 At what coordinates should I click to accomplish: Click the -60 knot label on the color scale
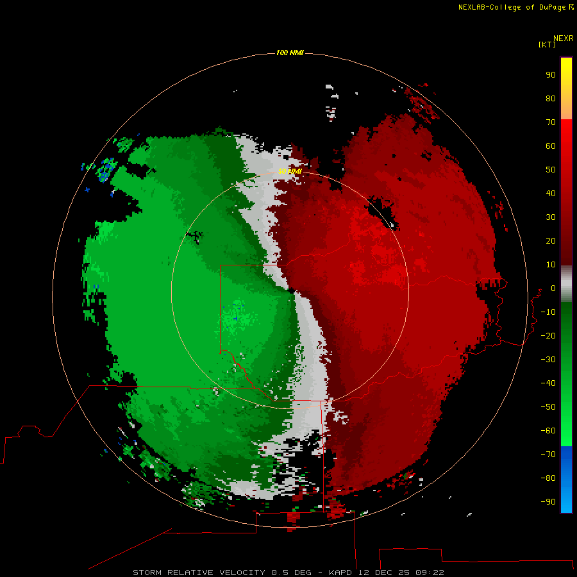548,431
